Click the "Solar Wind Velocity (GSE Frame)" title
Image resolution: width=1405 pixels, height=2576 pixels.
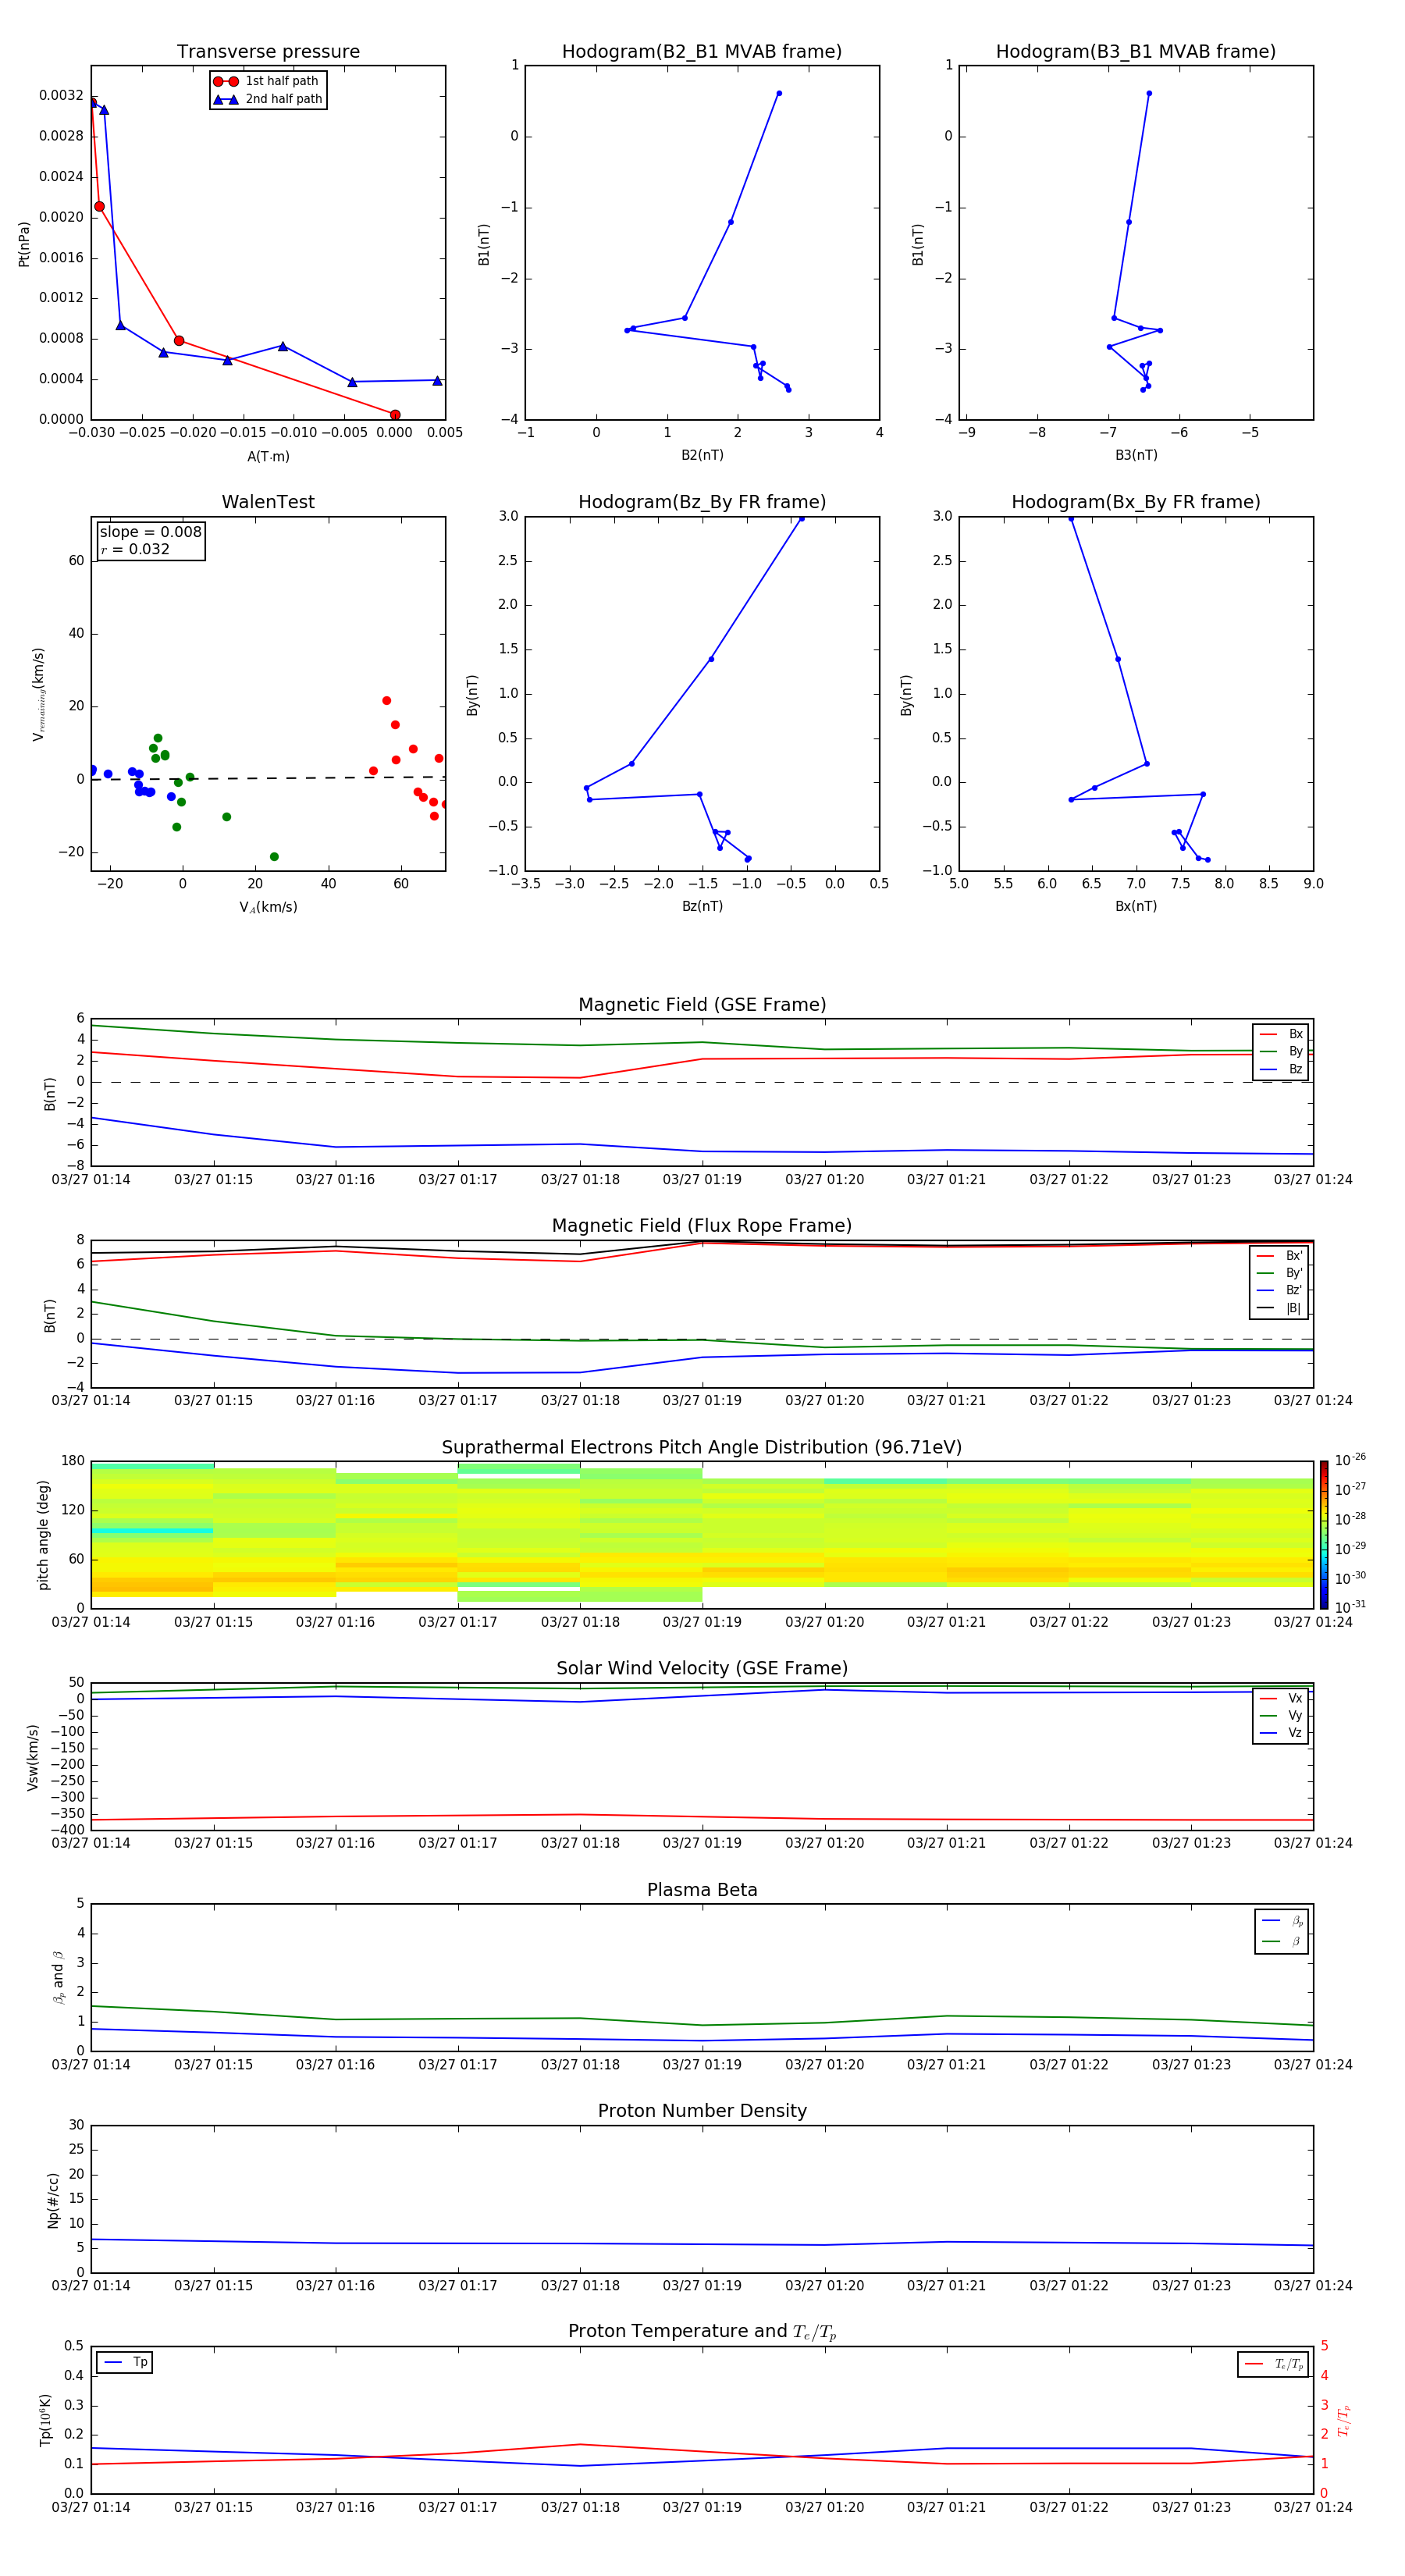pos(702,1668)
